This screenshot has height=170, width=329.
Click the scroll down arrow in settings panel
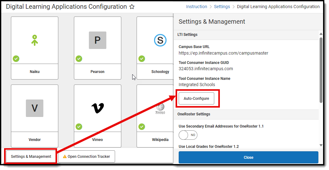pos(321,145)
